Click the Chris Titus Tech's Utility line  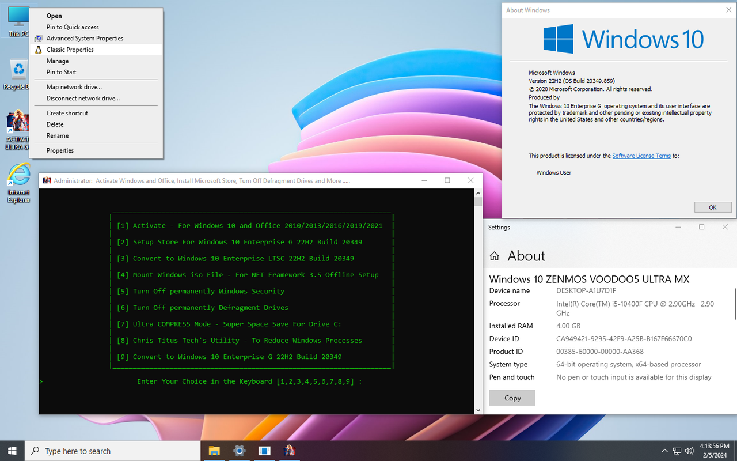coord(240,341)
